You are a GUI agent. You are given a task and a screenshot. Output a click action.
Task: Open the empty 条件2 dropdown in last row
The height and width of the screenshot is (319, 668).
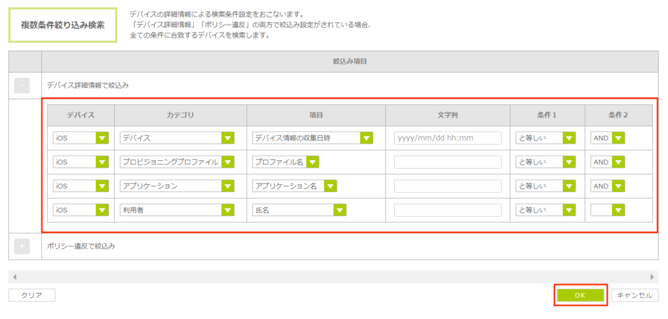[x=607, y=210]
